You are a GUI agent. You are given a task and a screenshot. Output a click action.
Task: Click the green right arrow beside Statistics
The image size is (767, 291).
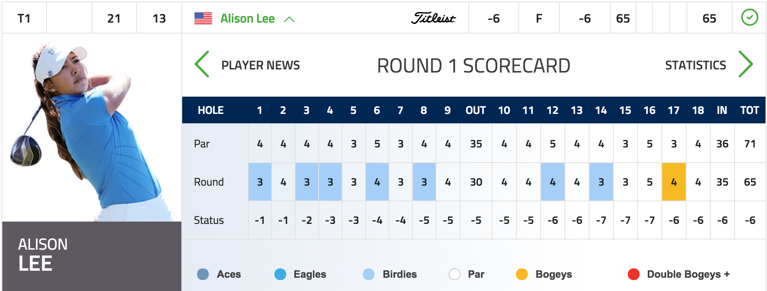coord(745,64)
